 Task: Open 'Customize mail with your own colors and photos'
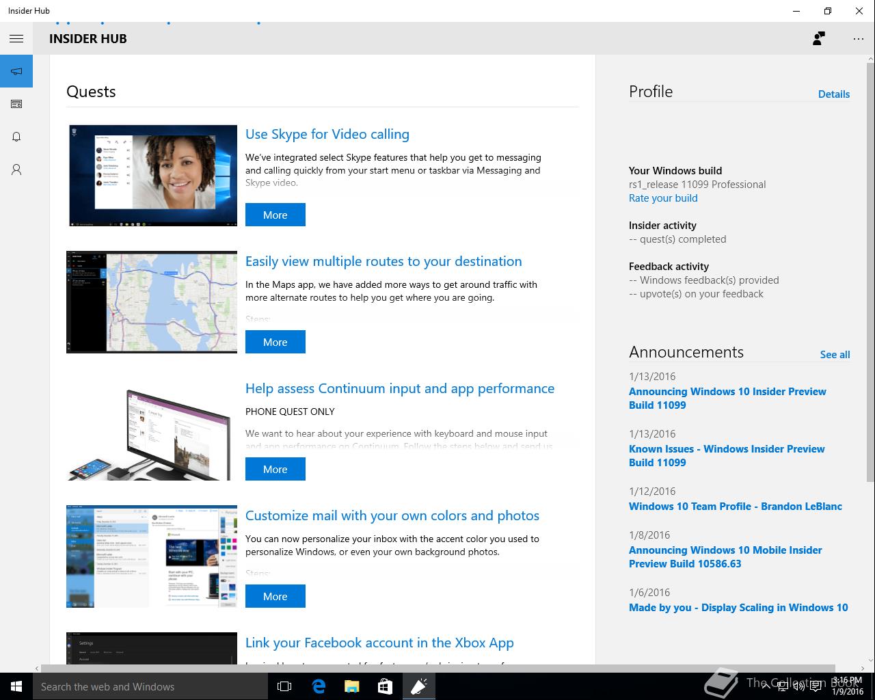point(392,515)
